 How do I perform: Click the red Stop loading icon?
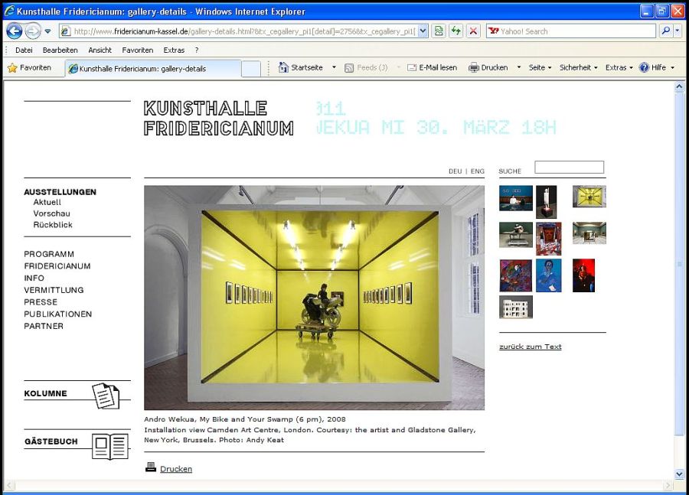click(473, 31)
